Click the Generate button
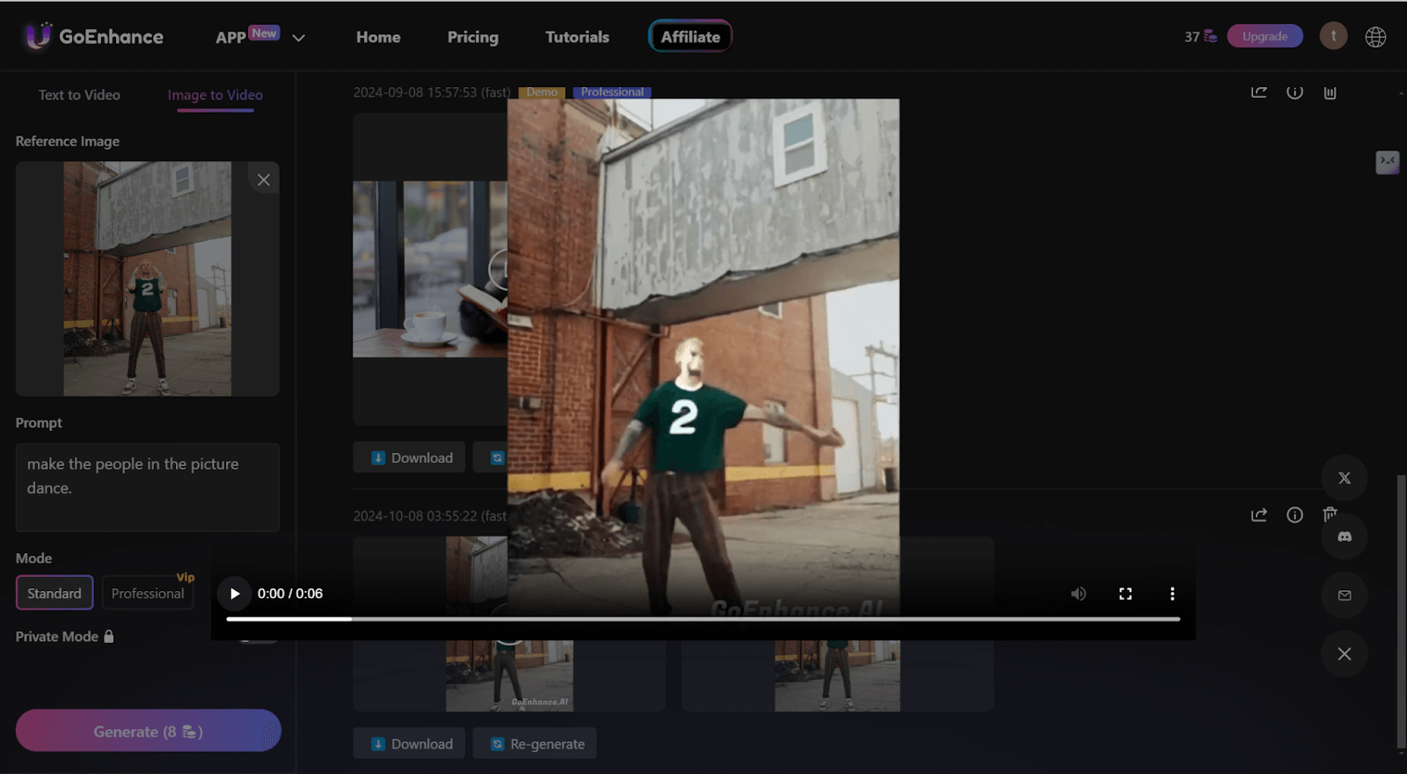This screenshot has height=774, width=1407. [x=148, y=731]
